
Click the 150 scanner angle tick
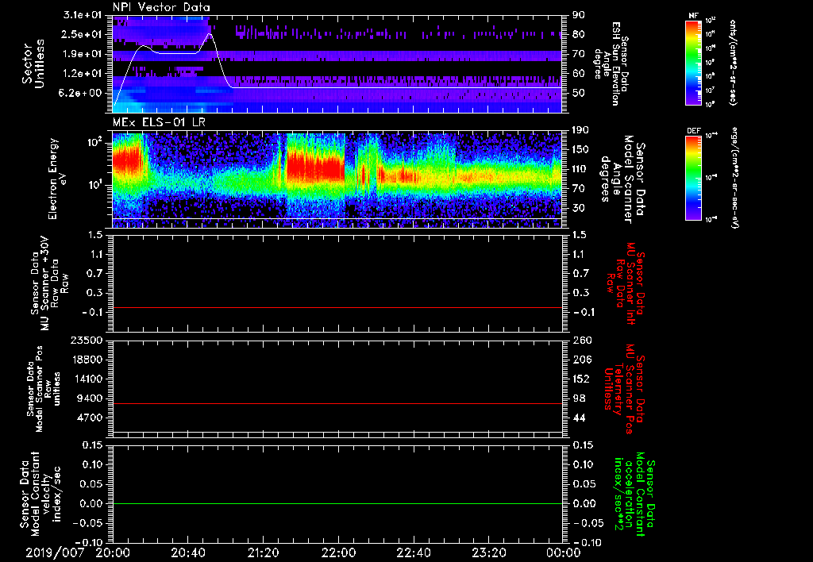pyautogui.click(x=580, y=150)
